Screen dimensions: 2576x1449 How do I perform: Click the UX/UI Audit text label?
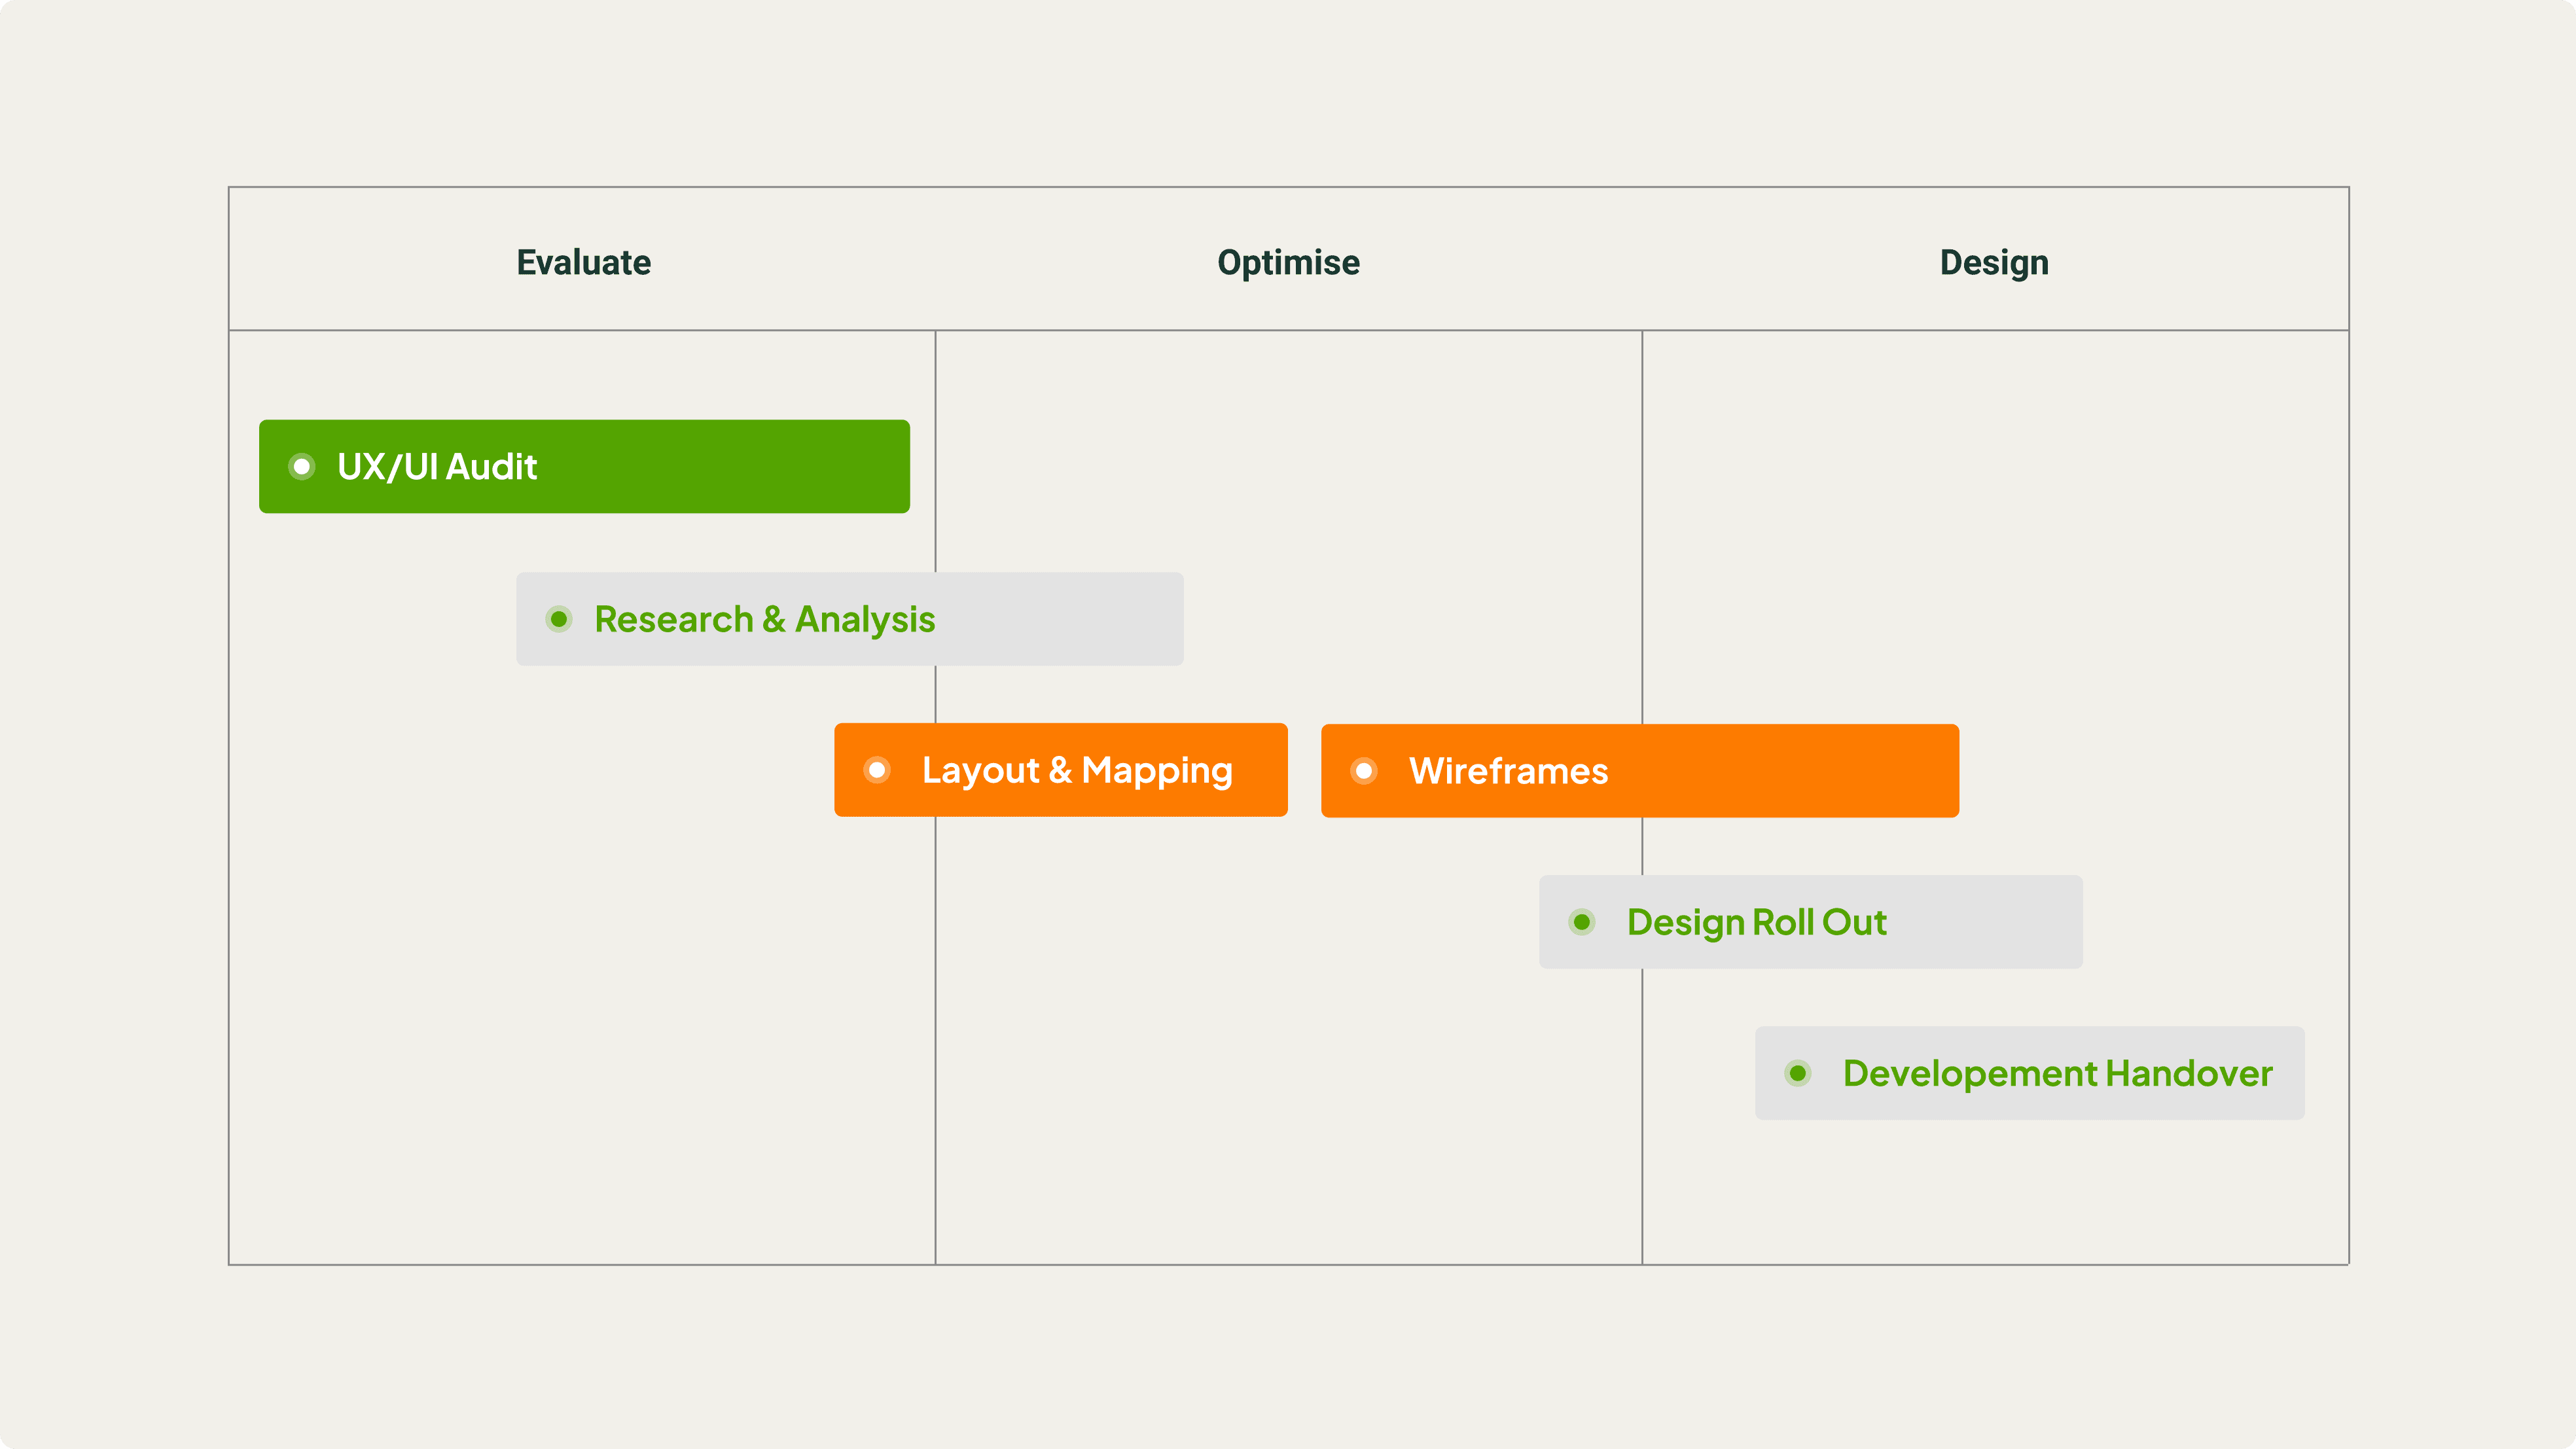click(x=437, y=467)
